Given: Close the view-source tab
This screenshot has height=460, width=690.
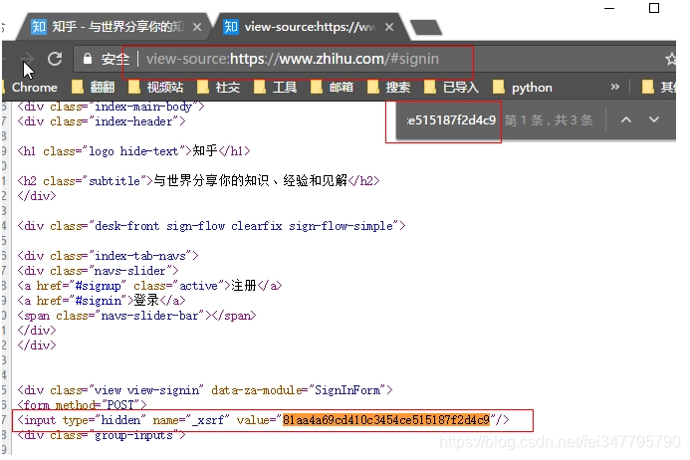Looking at the screenshot, I should (389, 27).
